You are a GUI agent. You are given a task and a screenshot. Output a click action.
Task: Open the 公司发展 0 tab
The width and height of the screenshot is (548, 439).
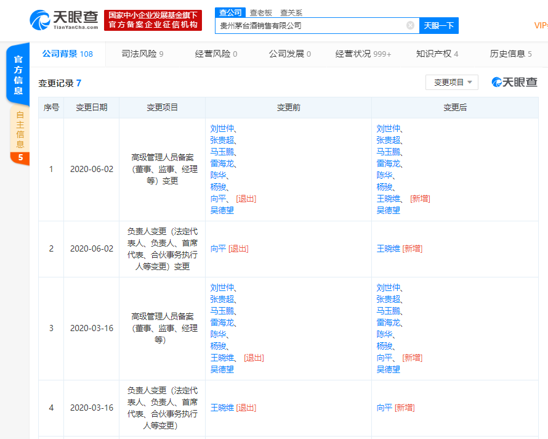pyautogui.click(x=290, y=54)
